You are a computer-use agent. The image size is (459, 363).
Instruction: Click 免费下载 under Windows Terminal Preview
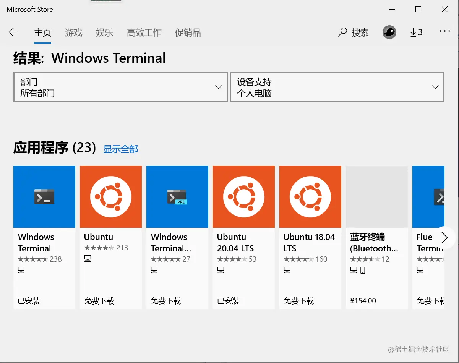pyautogui.click(x=166, y=301)
